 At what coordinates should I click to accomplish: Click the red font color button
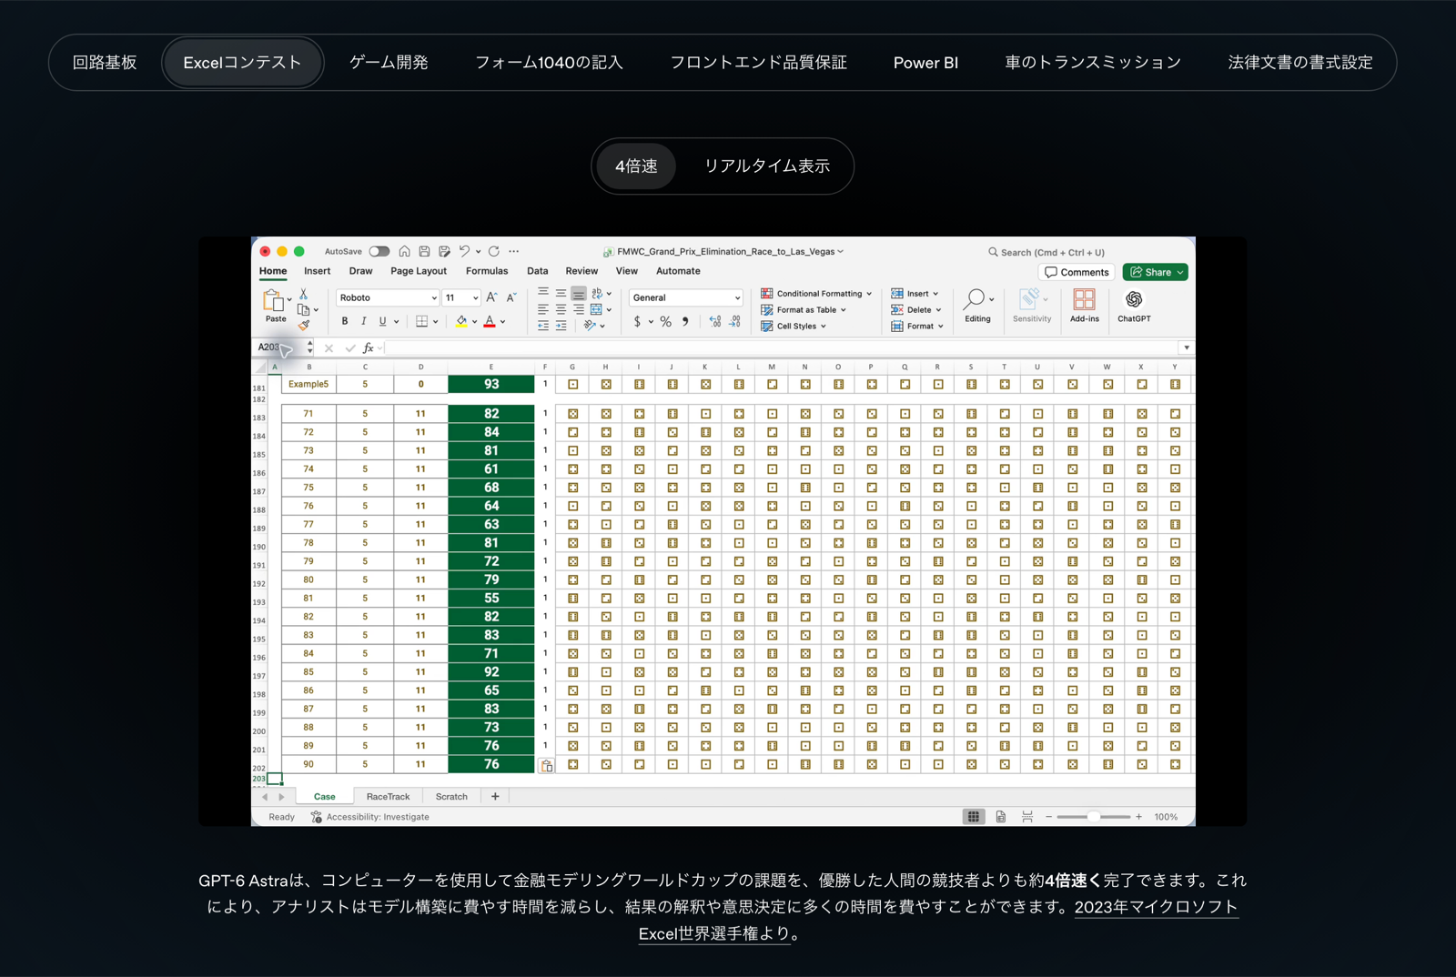point(490,321)
